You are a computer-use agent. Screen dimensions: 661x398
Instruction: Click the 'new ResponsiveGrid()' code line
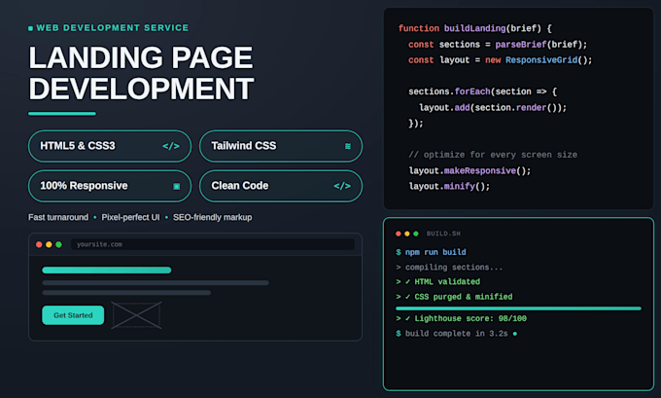click(500, 60)
